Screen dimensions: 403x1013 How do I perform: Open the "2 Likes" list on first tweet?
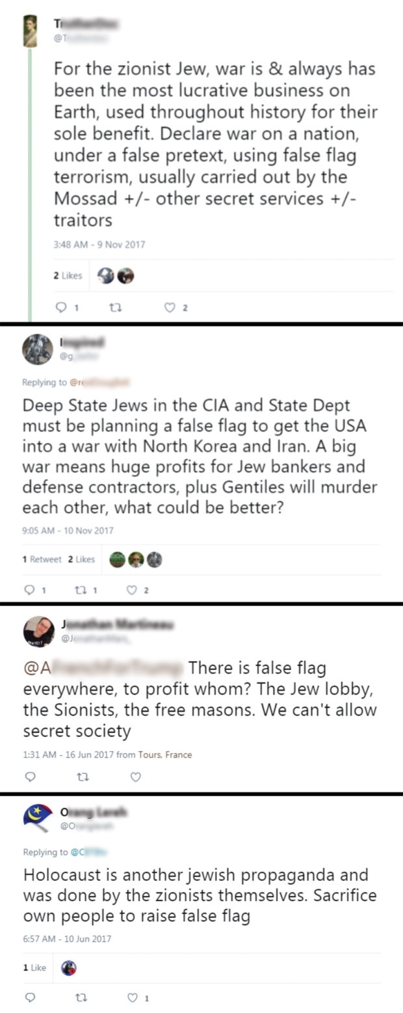click(x=68, y=275)
